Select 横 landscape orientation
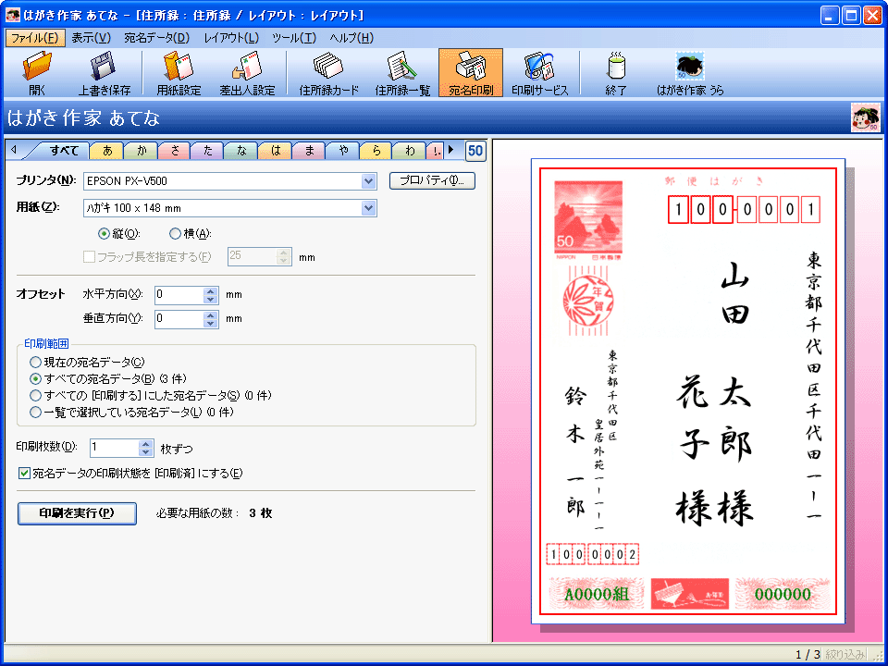 [175, 233]
